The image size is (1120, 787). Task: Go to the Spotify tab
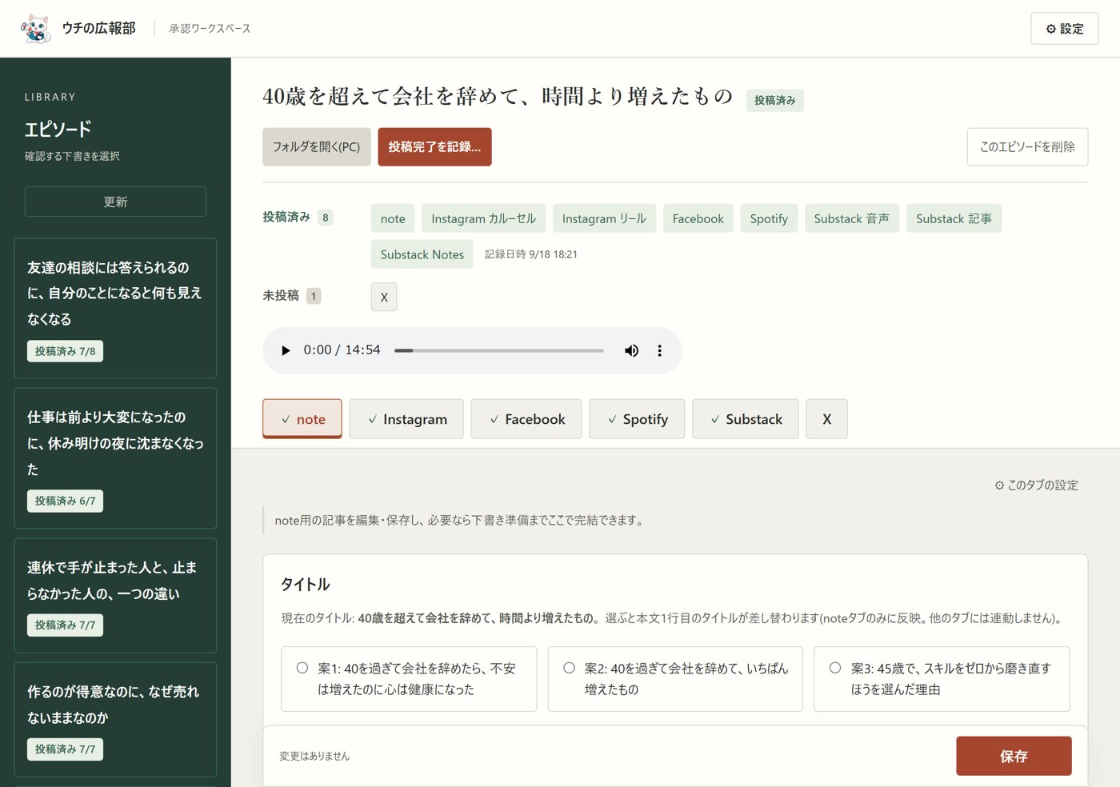pos(637,419)
